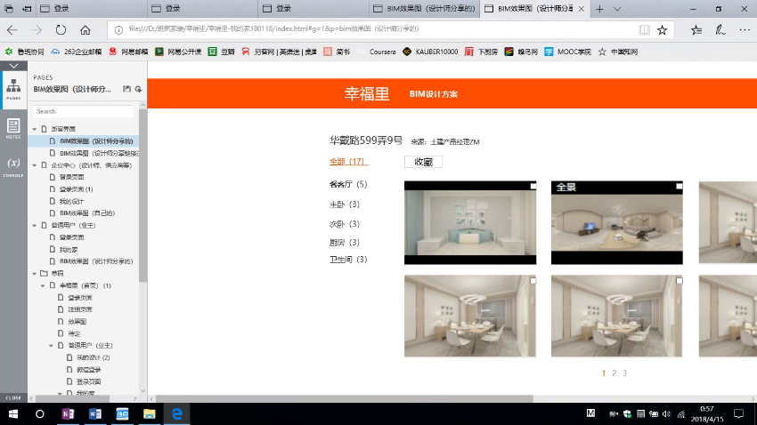The image size is (757, 425).
Task: Open the tab preview dropdown chevron
Action: [617, 9]
